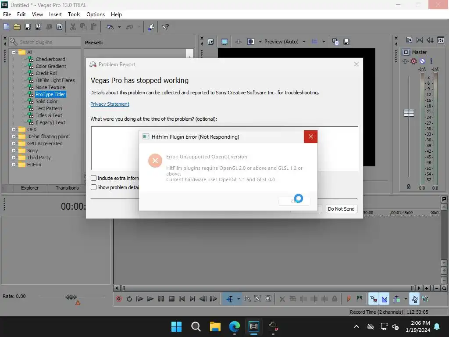Toggle Automatic Crossfades icon

coord(384,299)
